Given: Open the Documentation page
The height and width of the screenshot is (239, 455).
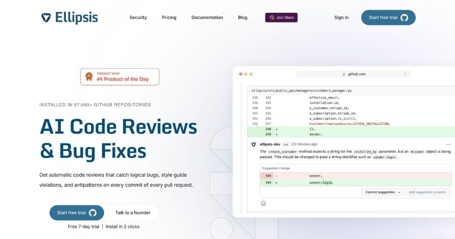Looking at the screenshot, I should point(207,17).
